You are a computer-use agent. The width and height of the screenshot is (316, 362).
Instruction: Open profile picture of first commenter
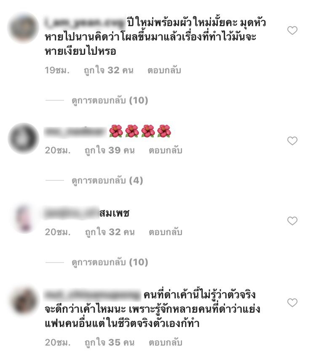[23, 28]
